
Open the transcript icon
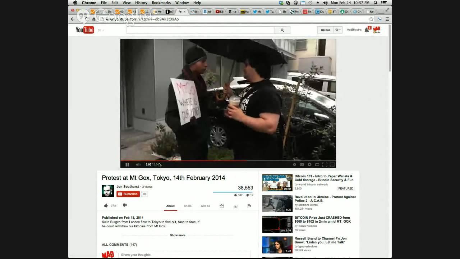tap(222, 206)
